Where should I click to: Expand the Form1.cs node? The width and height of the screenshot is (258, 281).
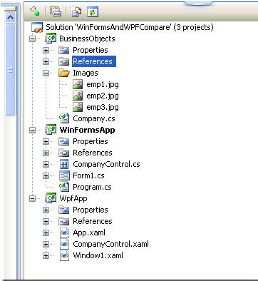[x=46, y=175]
